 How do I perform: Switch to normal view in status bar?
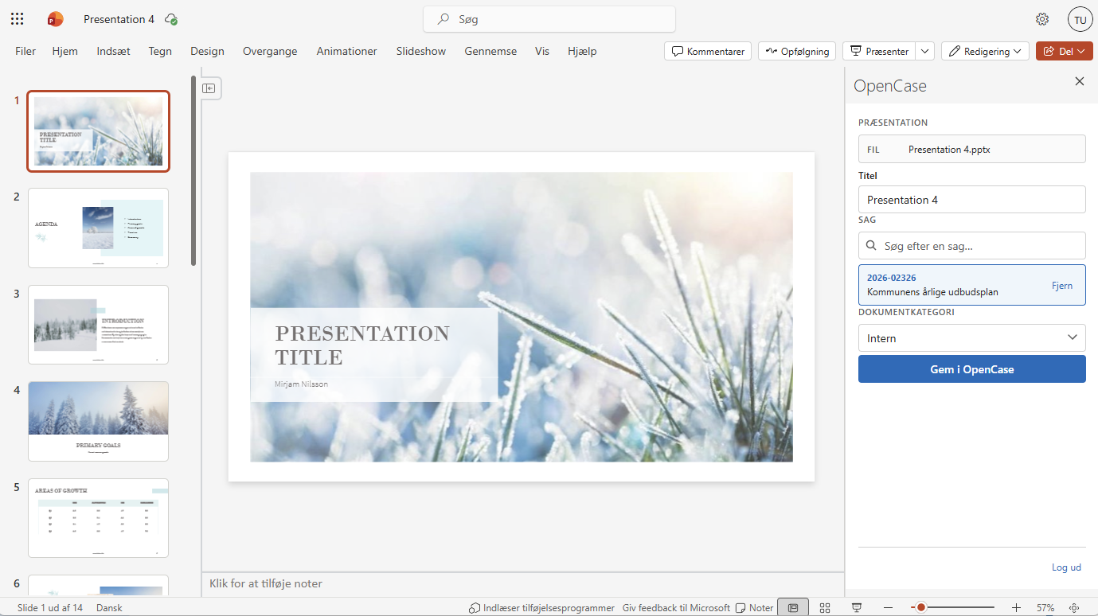pos(793,607)
